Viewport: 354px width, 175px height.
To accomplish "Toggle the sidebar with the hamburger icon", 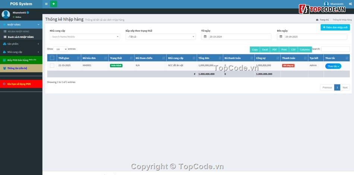I will (x=46, y=4).
